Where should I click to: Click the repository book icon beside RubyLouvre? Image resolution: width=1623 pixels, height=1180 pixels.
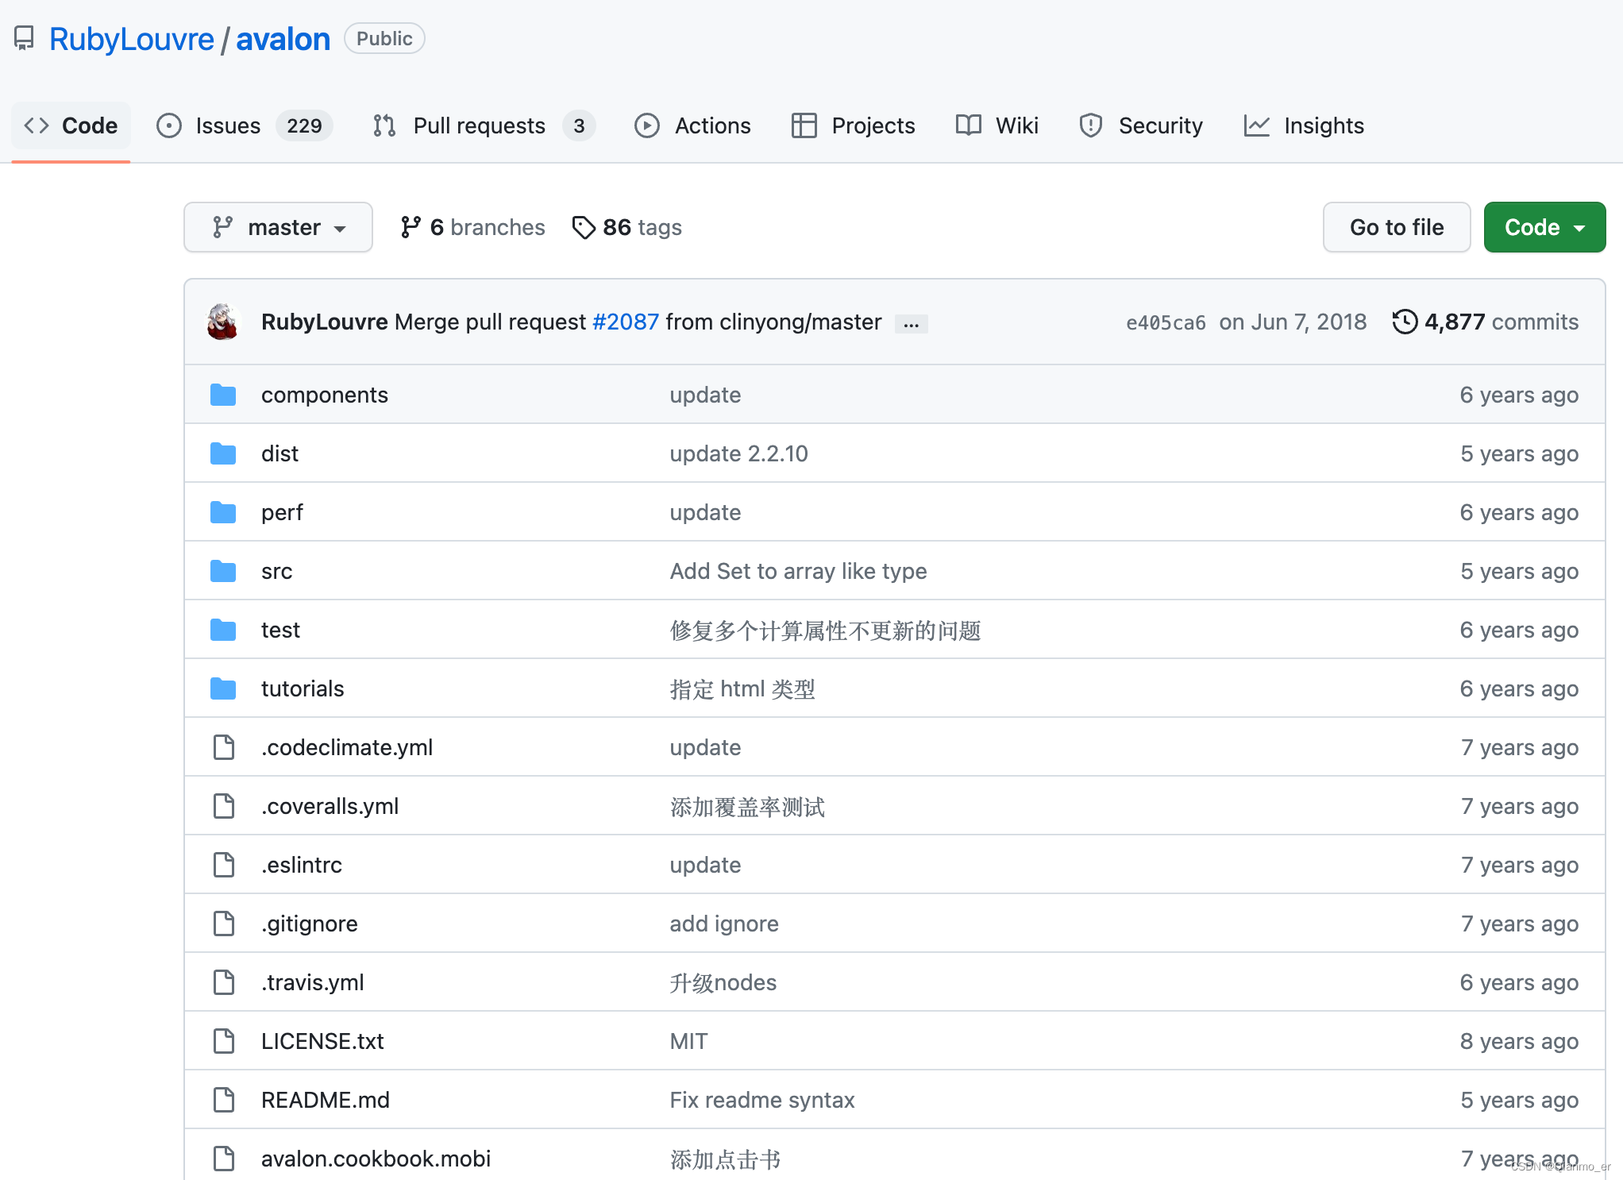coord(24,38)
